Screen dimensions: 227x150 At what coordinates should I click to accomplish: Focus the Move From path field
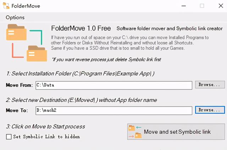[x=114, y=85]
